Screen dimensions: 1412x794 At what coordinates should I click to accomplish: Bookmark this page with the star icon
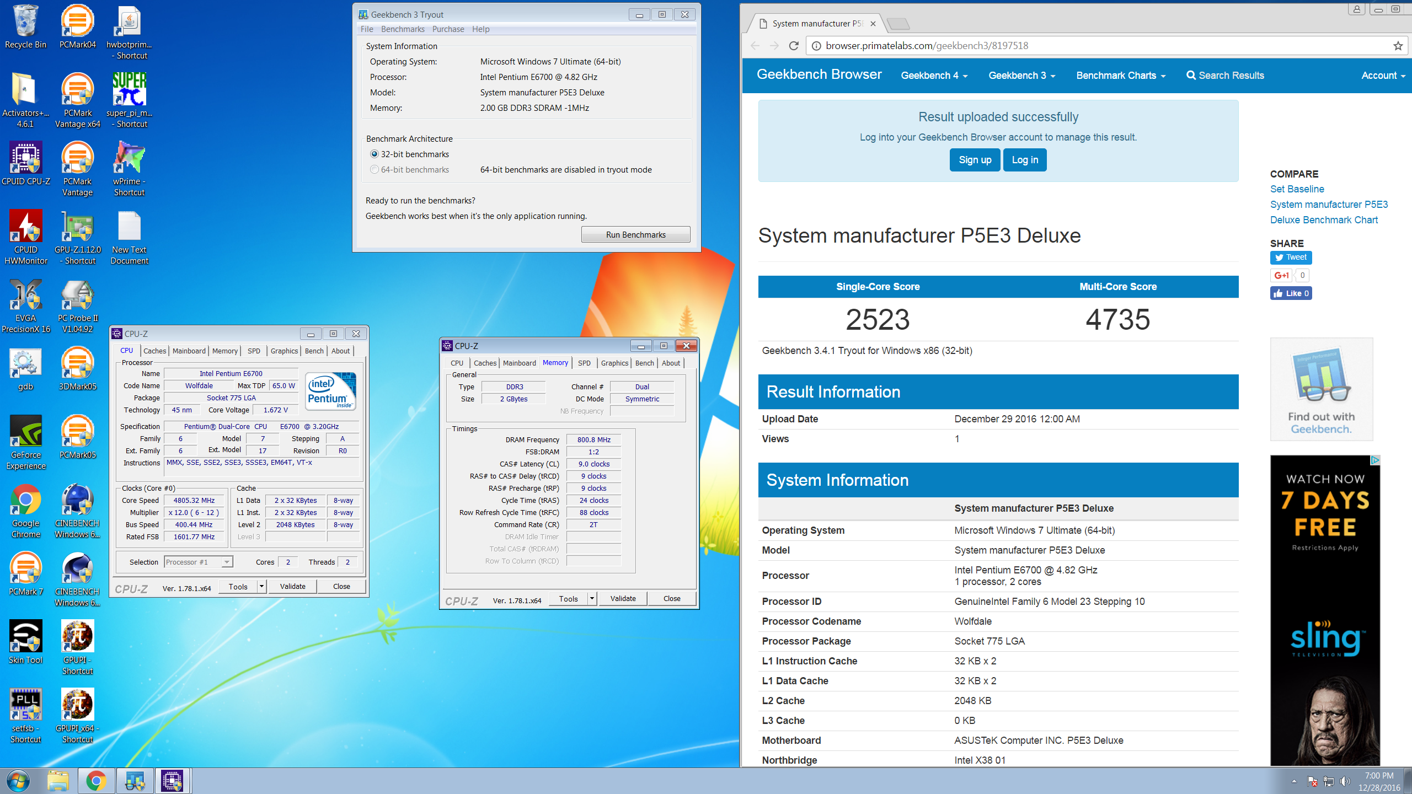pos(1397,46)
